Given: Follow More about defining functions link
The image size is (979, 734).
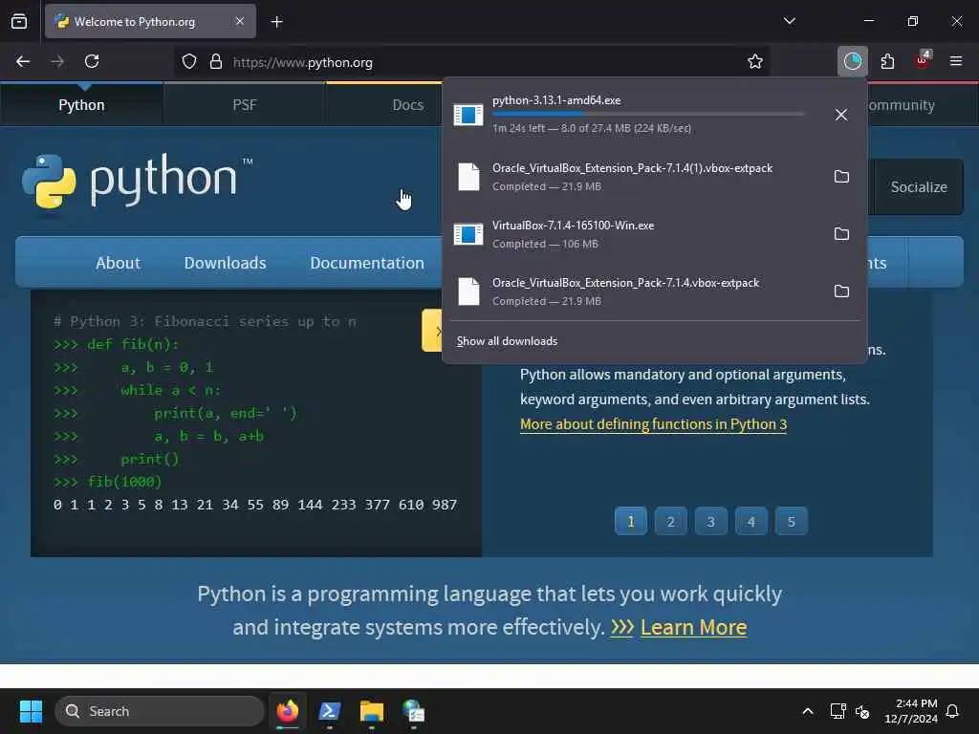Looking at the screenshot, I should tap(653, 424).
